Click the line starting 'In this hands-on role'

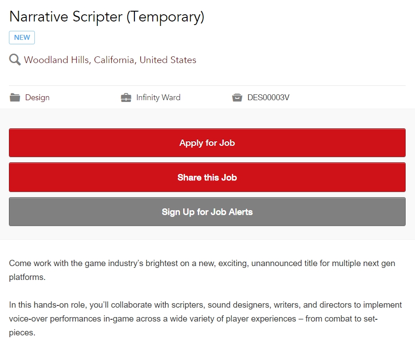205,305
